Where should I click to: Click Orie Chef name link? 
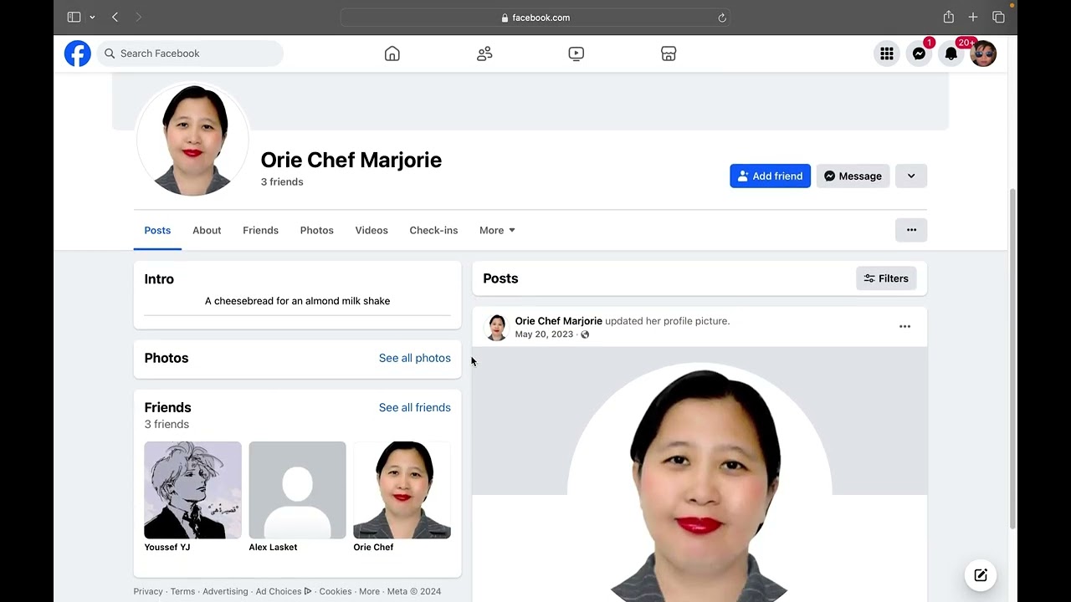(373, 547)
